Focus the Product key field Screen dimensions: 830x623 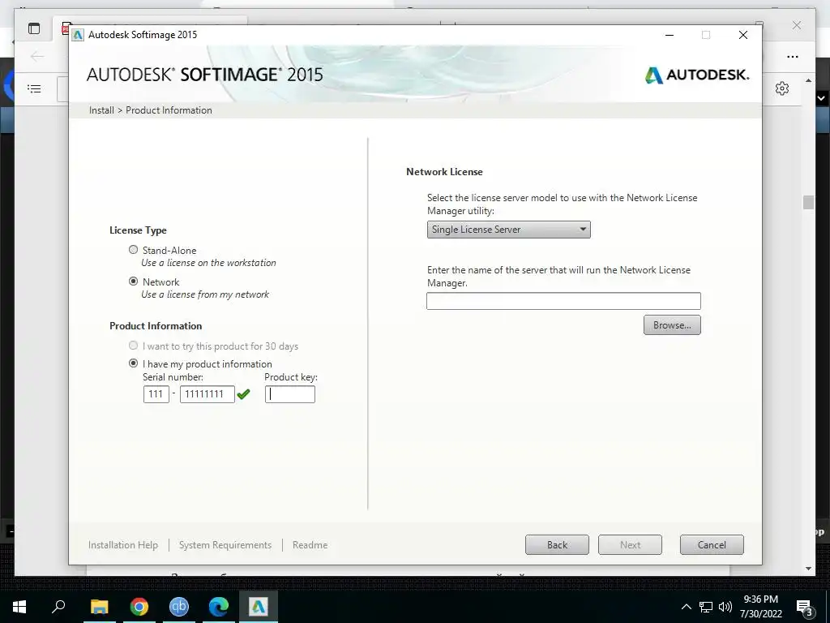click(290, 394)
